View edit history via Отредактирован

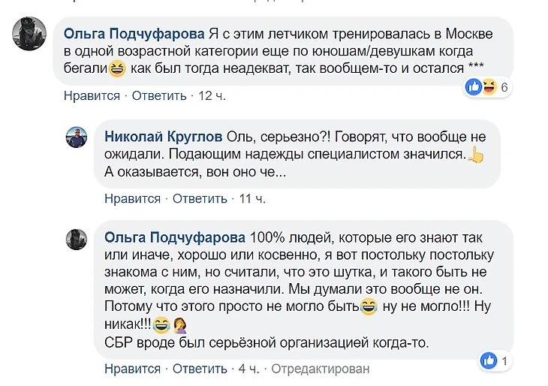coord(321,369)
